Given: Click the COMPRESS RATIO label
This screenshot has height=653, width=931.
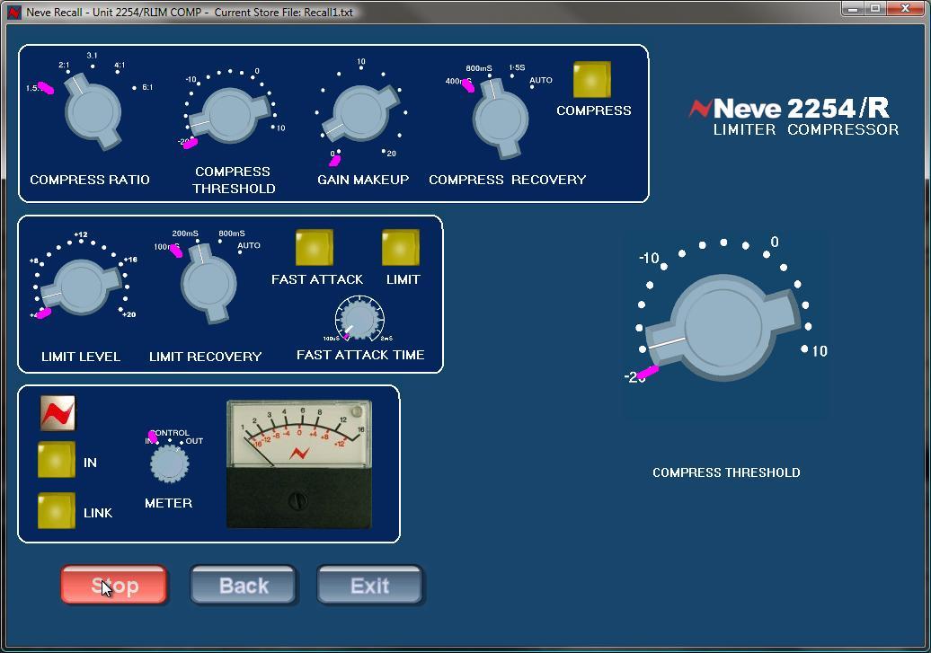Looking at the screenshot, I should tap(90, 180).
